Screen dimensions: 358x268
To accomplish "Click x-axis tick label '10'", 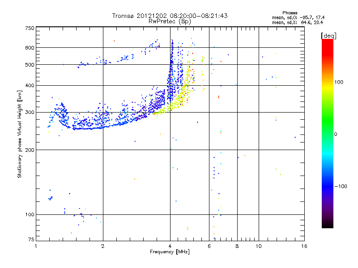I will click(259, 246).
